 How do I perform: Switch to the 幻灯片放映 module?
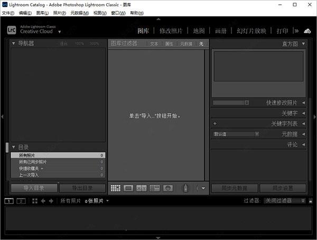tap(251, 31)
